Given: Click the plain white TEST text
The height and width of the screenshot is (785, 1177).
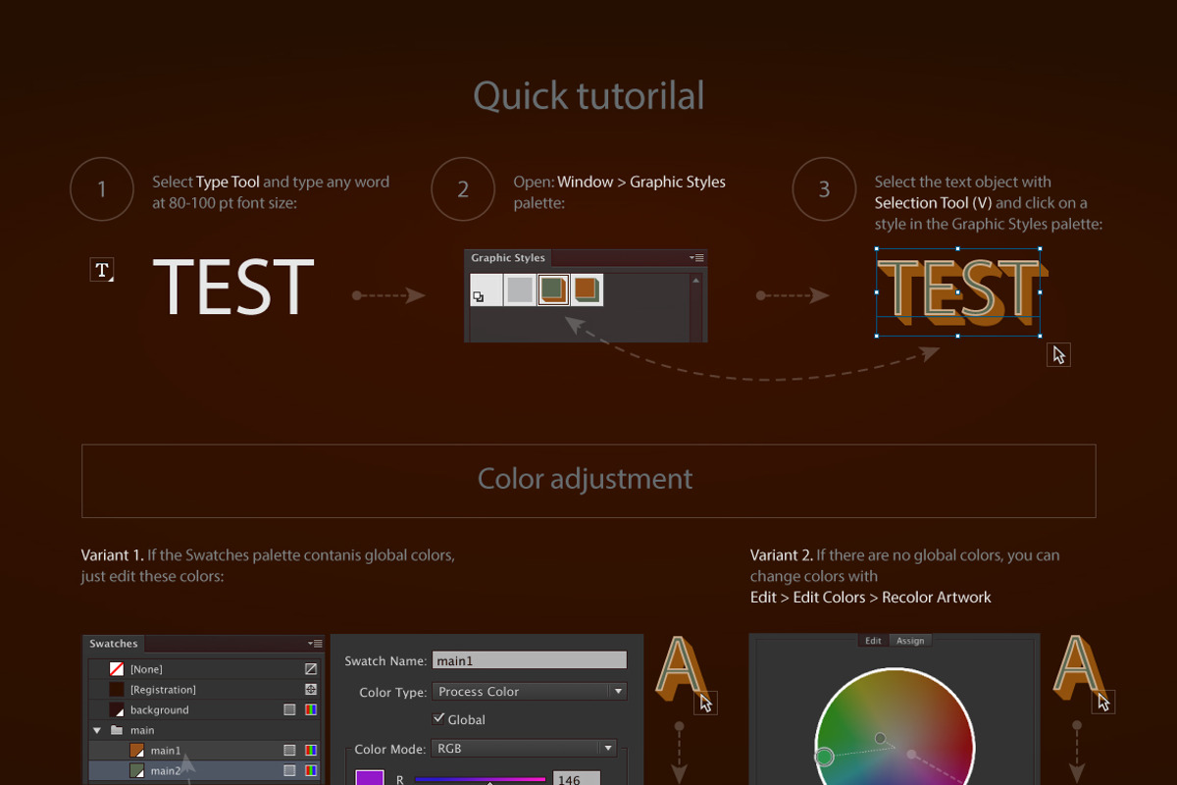Looking at the screenshot, I should tap(233, 288).
